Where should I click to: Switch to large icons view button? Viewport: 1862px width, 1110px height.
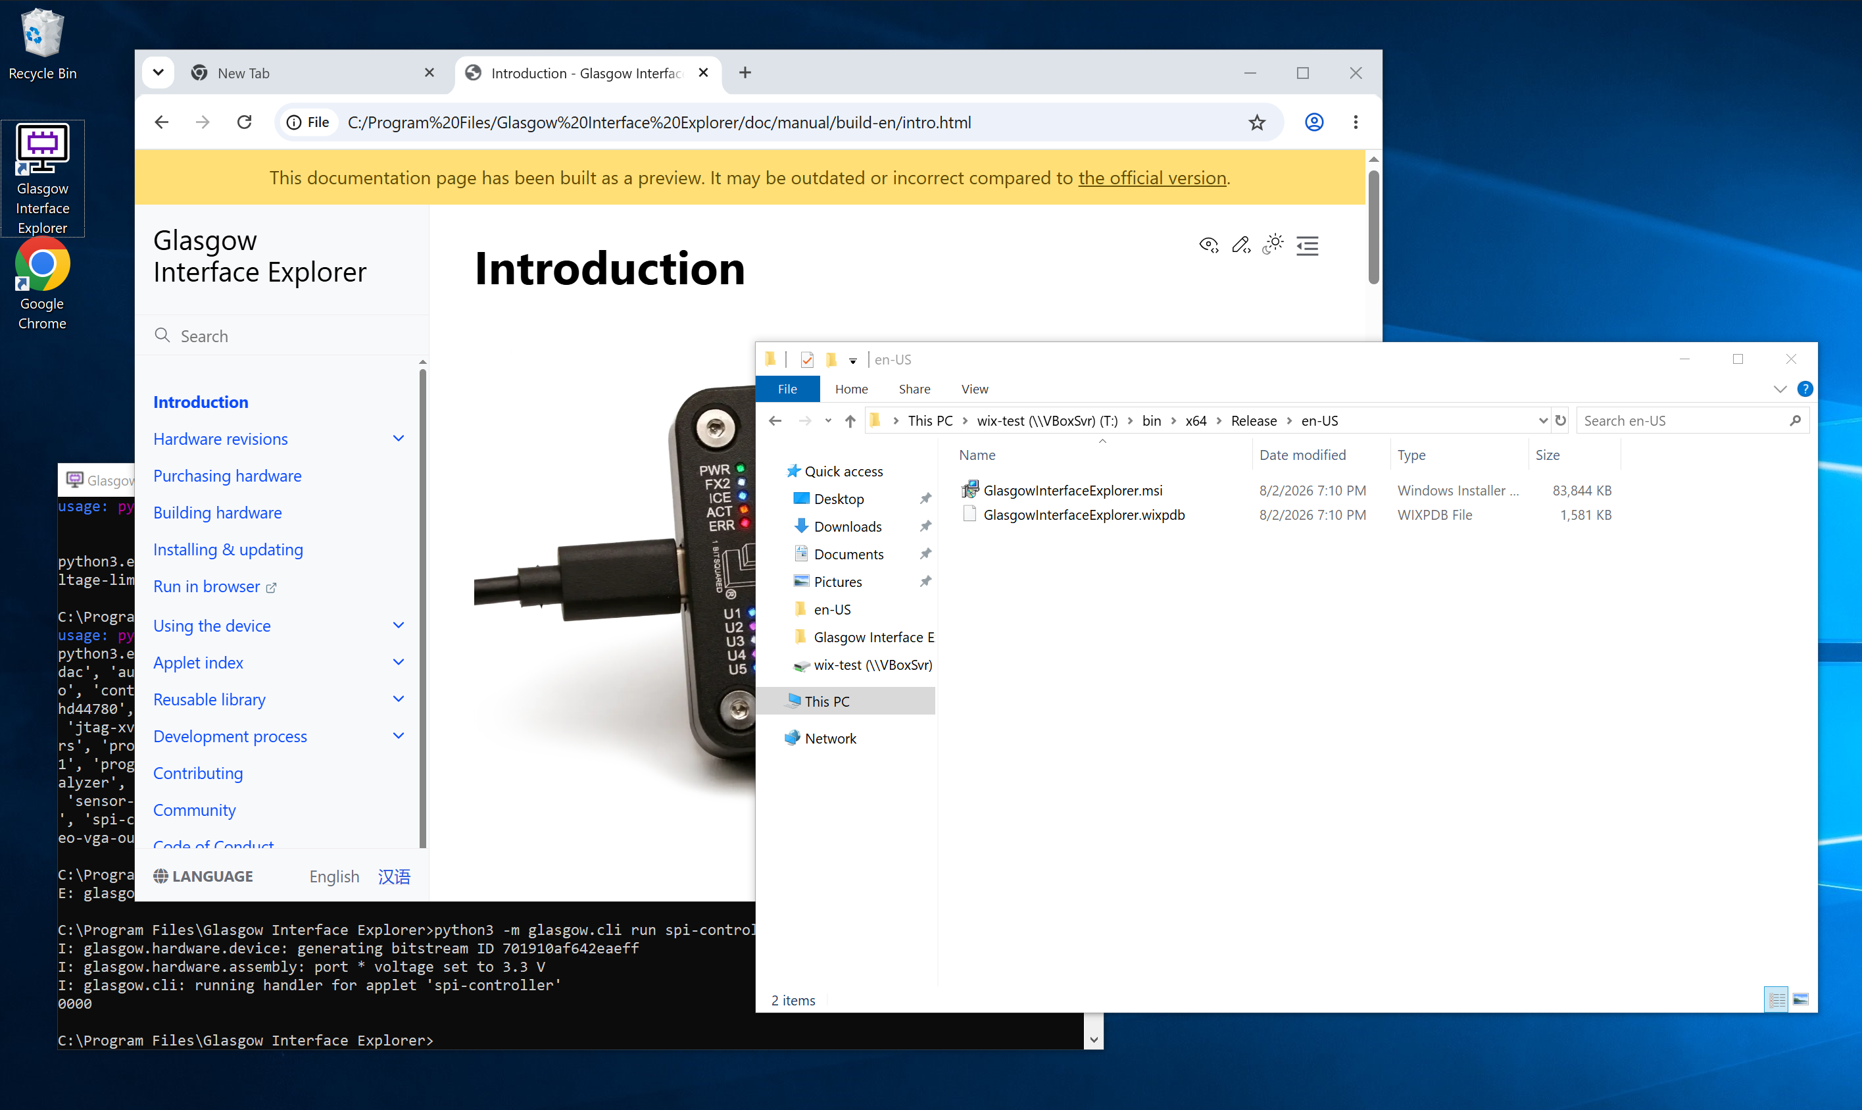click(1801, 999)
